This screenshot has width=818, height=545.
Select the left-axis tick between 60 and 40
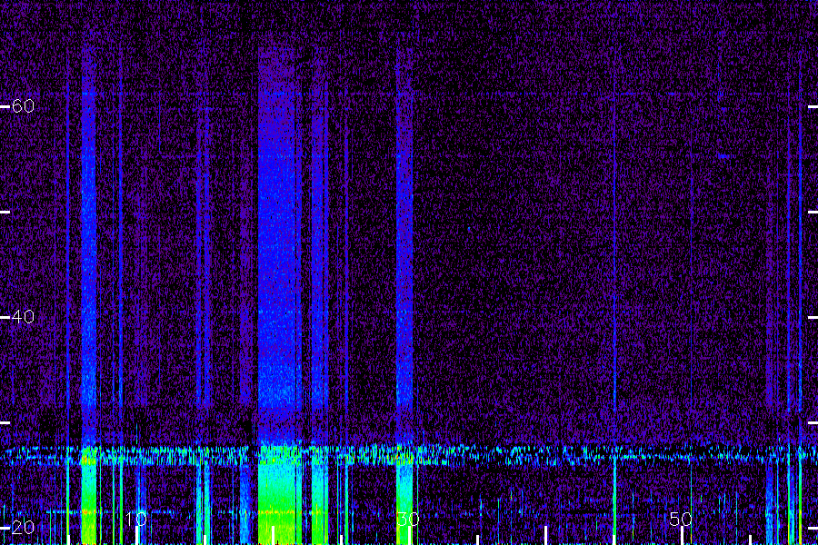pos(5,212)
